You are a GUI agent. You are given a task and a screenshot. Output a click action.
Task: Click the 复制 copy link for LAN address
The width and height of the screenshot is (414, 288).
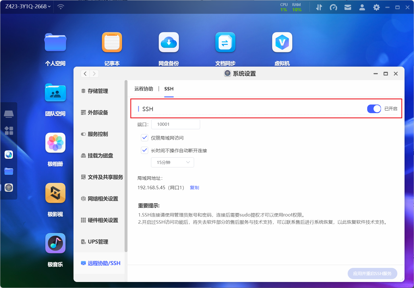(x=194, y=188)
